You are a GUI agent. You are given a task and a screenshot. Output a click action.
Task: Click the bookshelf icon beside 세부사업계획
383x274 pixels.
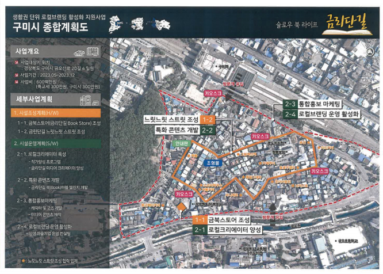89,100
